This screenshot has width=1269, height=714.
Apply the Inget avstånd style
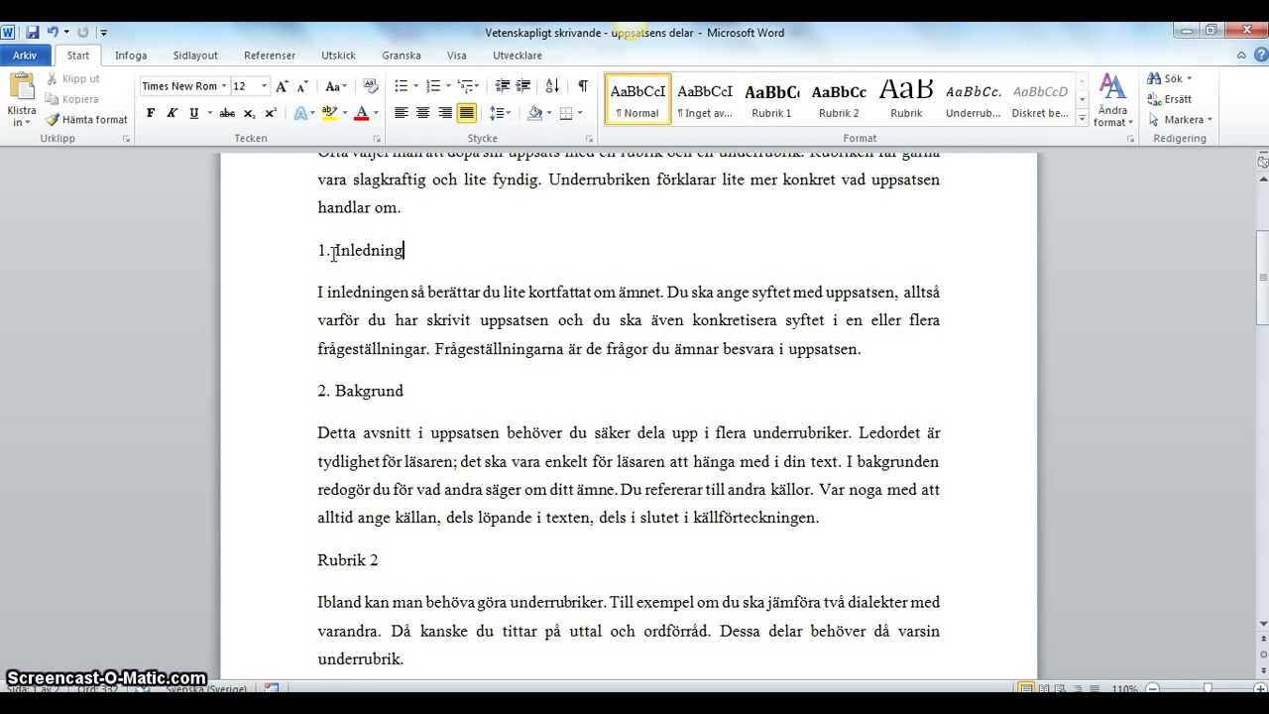point(705,99)
